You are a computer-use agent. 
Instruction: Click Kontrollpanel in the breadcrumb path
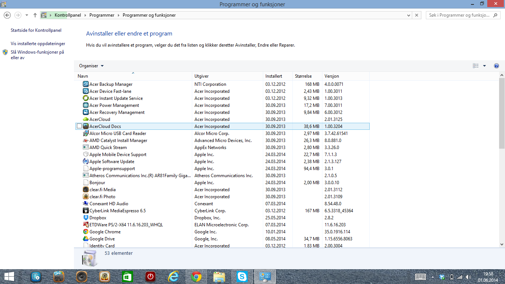68,15
